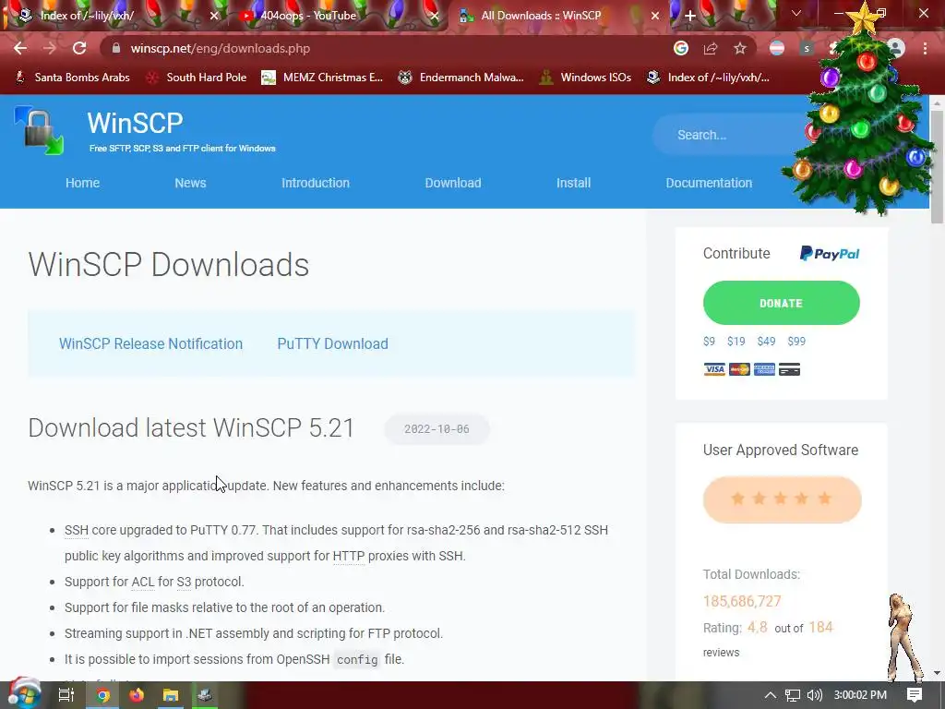Open the Install nav item
The width and height of the screenshot is (945, 709).
pos(573,183)
